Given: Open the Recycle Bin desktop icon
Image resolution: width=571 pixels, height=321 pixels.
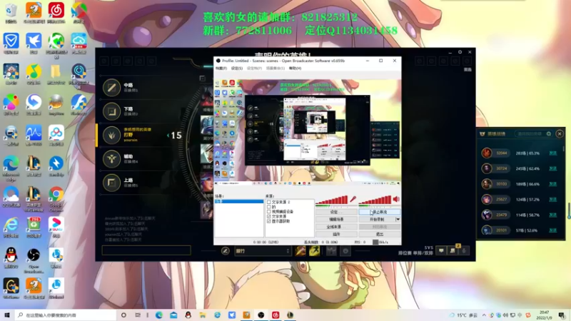Looking at the screenshot, I should click(x=11, y=13).
